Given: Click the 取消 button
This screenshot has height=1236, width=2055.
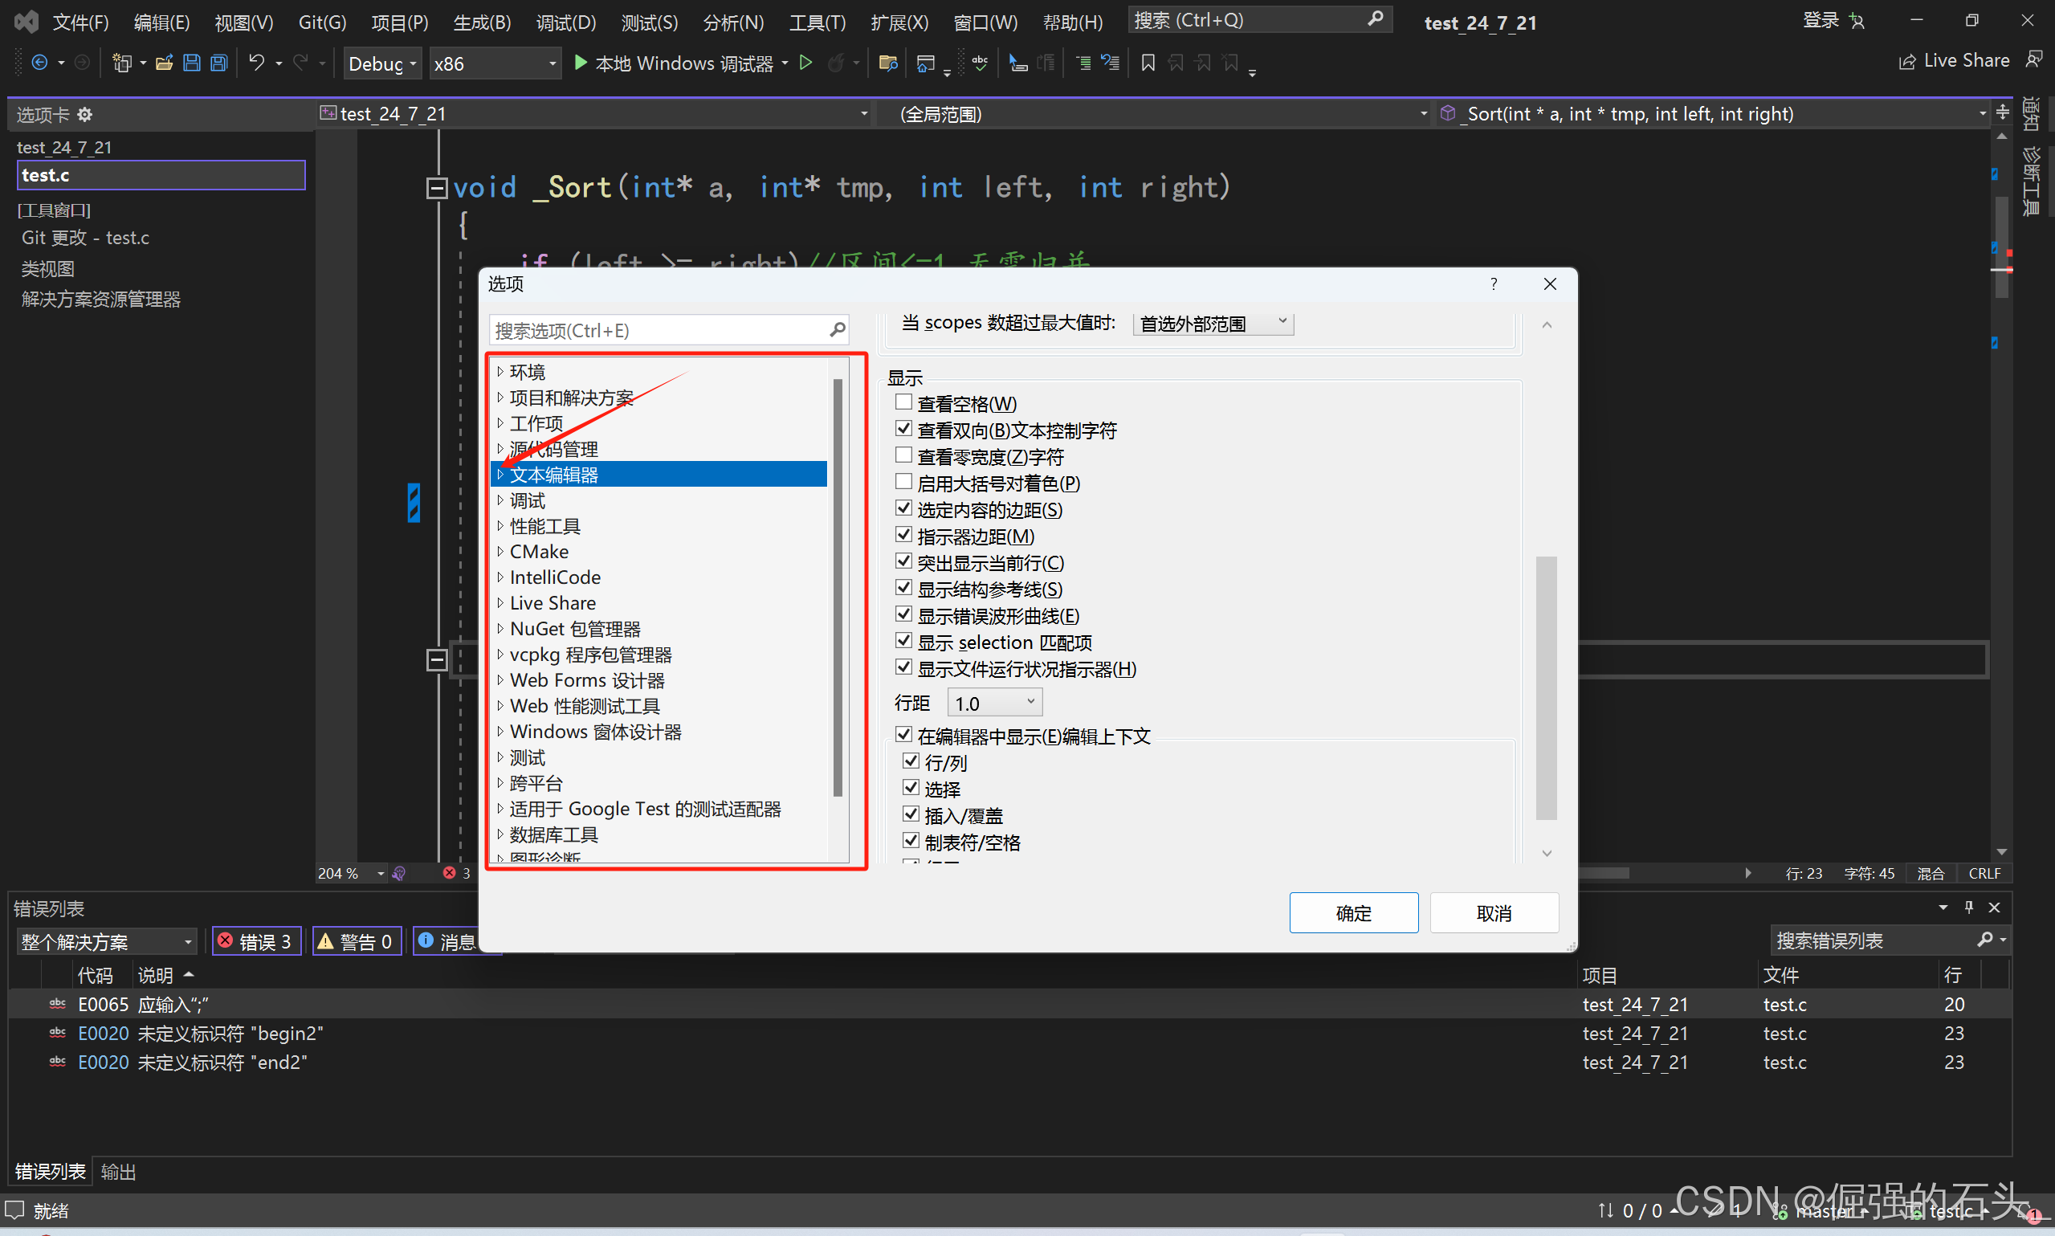Looking at the screenshot, I should pyautogui.click(x=1494, y=913).
